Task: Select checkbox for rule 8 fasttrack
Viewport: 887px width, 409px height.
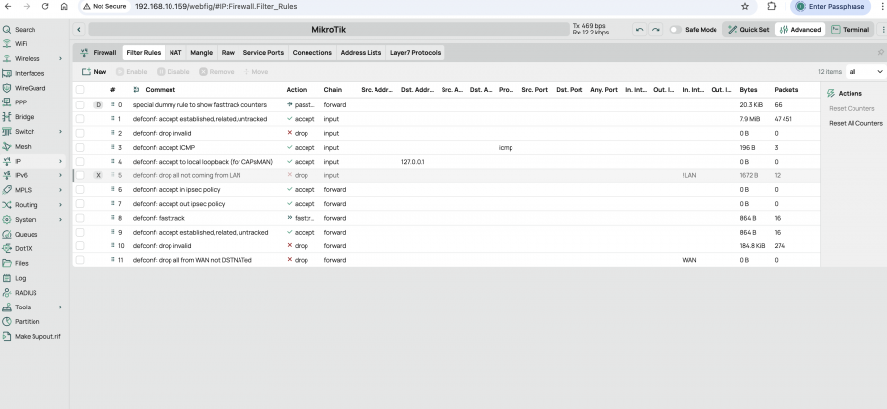Action: click(80, 218)
